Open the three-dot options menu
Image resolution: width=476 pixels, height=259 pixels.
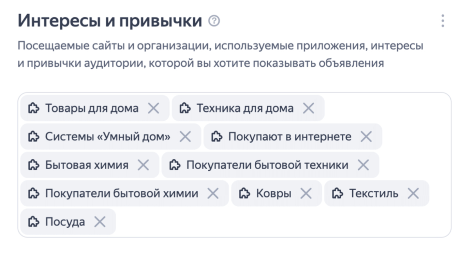[x=443, y=21]
